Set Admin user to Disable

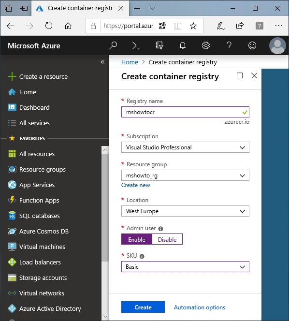click(x=167, y=239)
